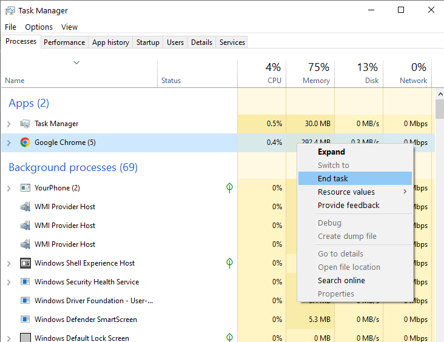The height and width of the screenshot is (342, 444).
Task: Select the Background processes (69) heading
Action: point(73,167)
